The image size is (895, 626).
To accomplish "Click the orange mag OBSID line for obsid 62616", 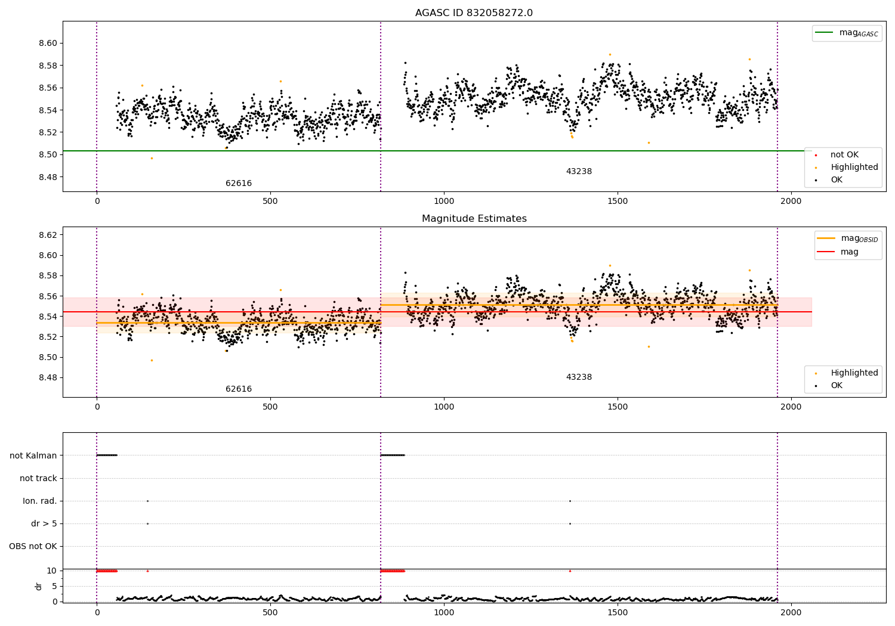I will coord(239,323).
